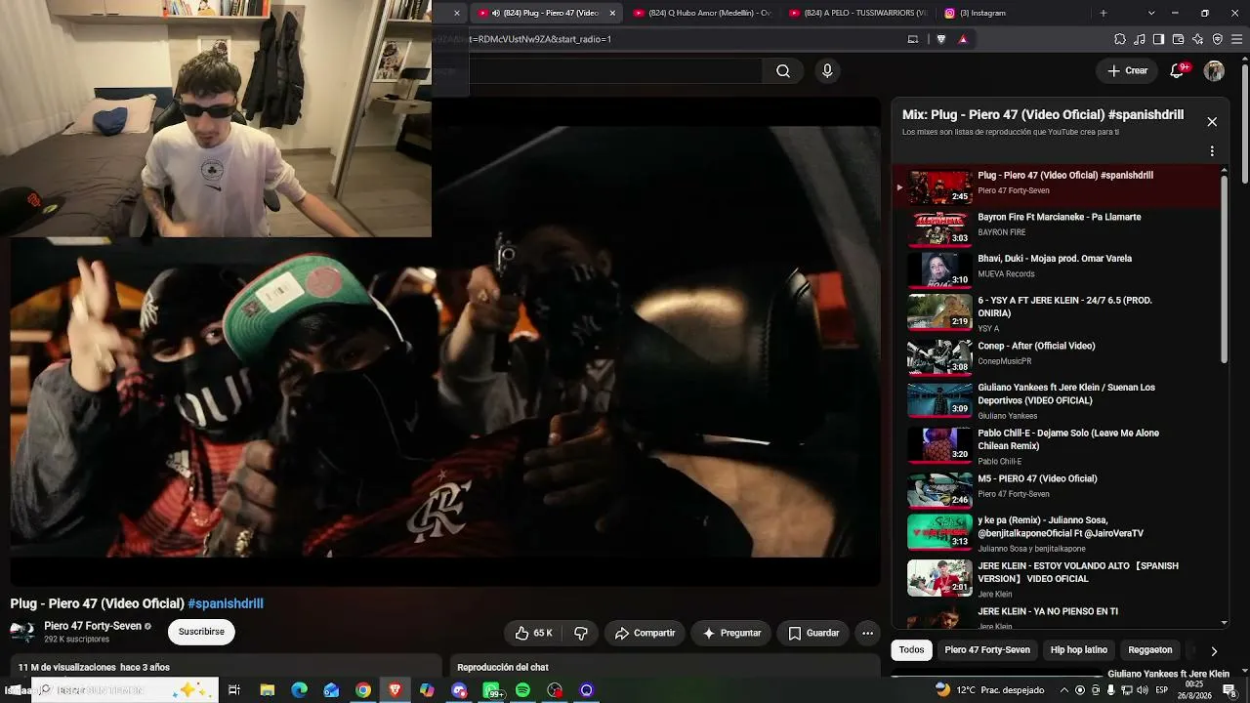Open File Explorer from the taskbar
The height and width of the screenshot is (703, 1250).
tap(268, 690)
